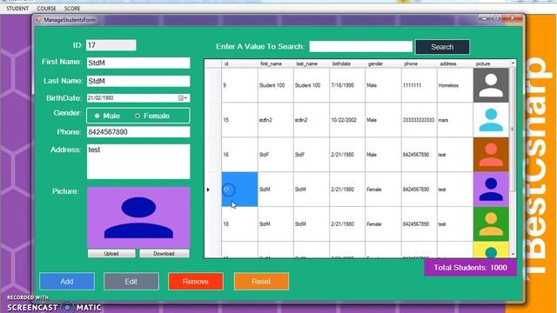Open the BirthDate calendar dropdown
This screenshot has width=557, height=313.
pyautogui.click(x=183, y=98)
